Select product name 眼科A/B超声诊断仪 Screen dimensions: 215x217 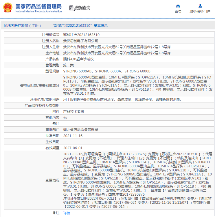click(78, 59)
